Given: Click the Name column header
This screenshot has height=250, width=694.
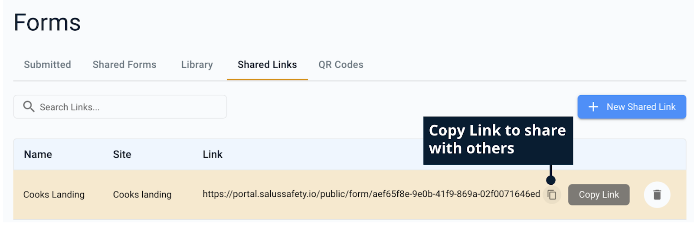Looking at the screenshot, I should pyautogui.click(x=38, y=154).
